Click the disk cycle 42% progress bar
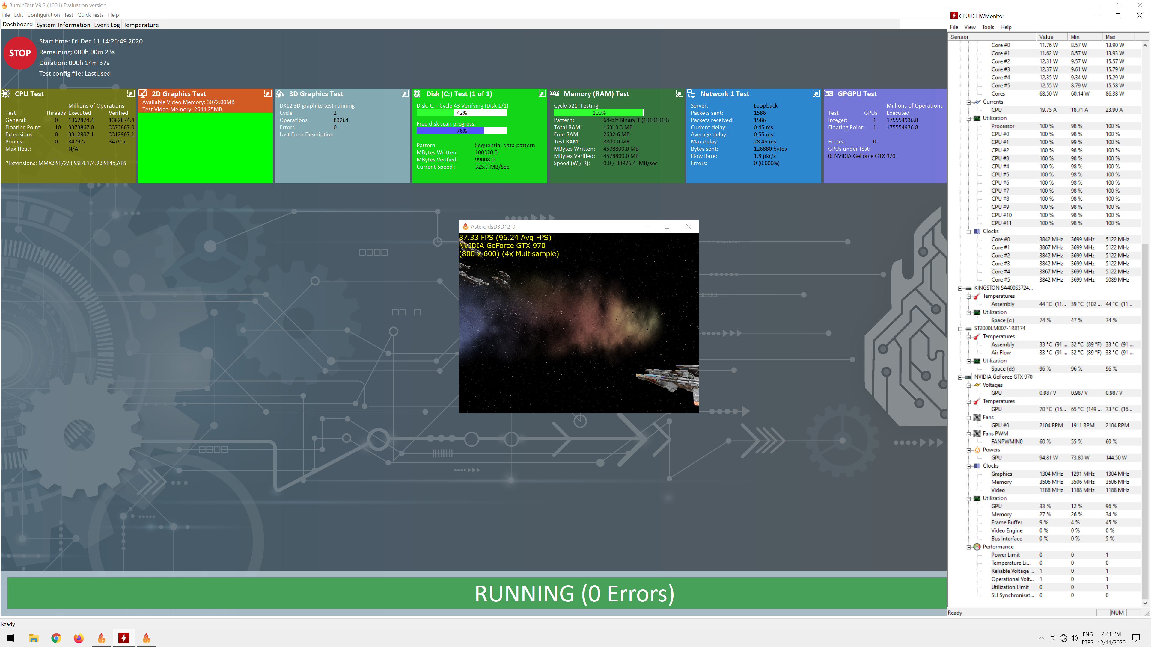1151x647 pixels. coord(462,113)
